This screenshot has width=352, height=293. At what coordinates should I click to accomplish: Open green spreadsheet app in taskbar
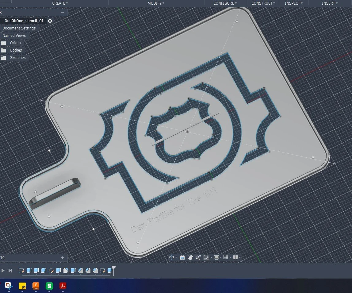point(49,286)
